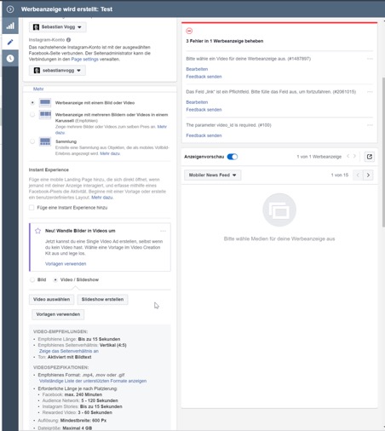Expand the Mobiler News Feed dropdown
The image size is (385, 431).
[x=213, y=175]
